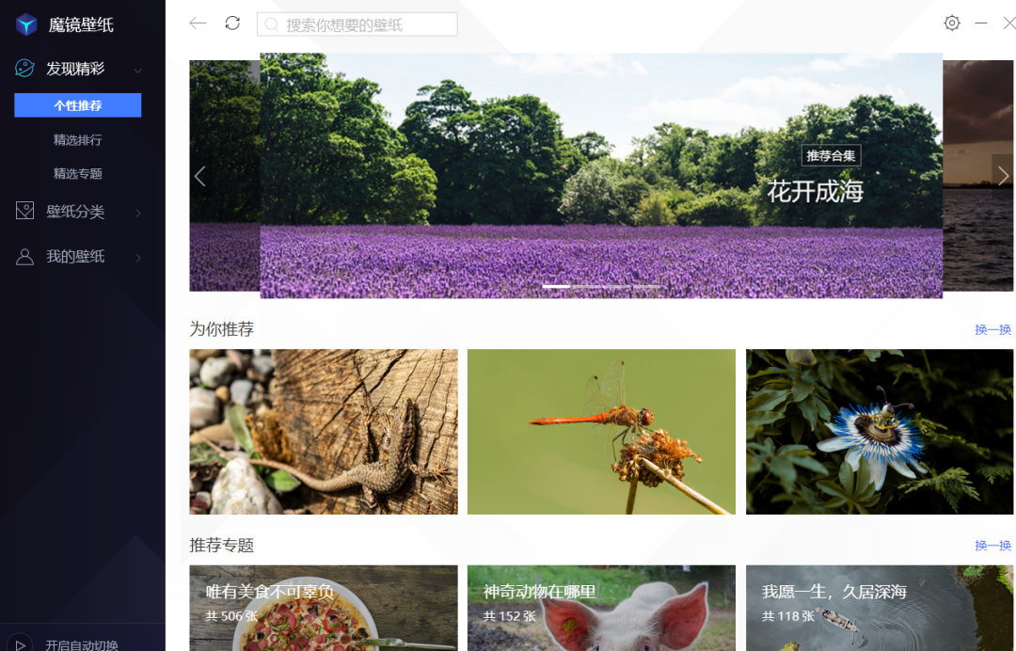Select the 个性推荐 menu item

[x=78, y=105]
